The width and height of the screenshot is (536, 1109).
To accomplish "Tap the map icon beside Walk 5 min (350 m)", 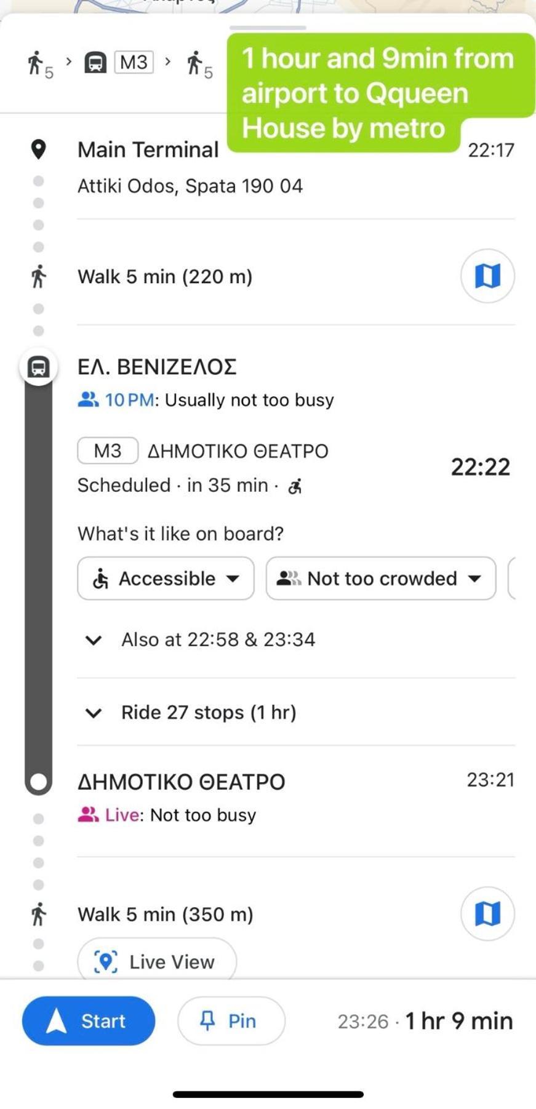I will [x=487, y=914].
